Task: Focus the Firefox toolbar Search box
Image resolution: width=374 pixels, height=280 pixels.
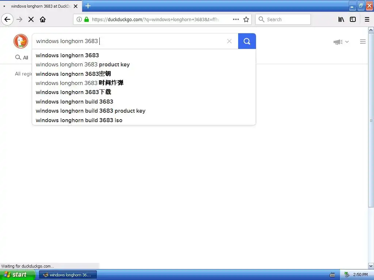Action: [x=283, y=20]
